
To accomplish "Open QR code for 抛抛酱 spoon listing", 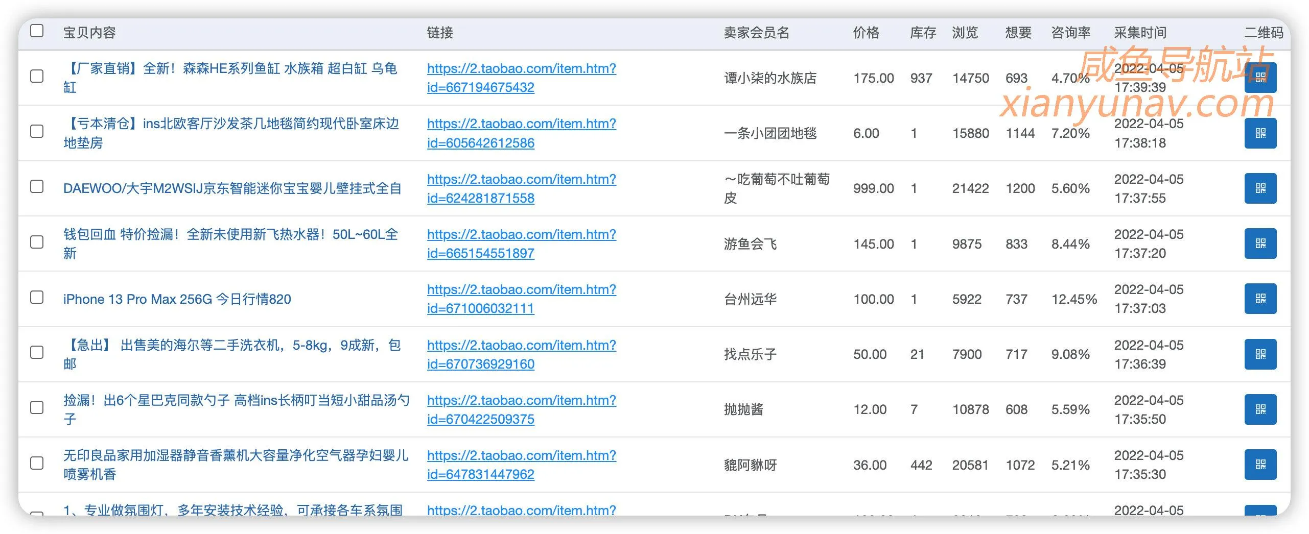I will [1259, 409].
